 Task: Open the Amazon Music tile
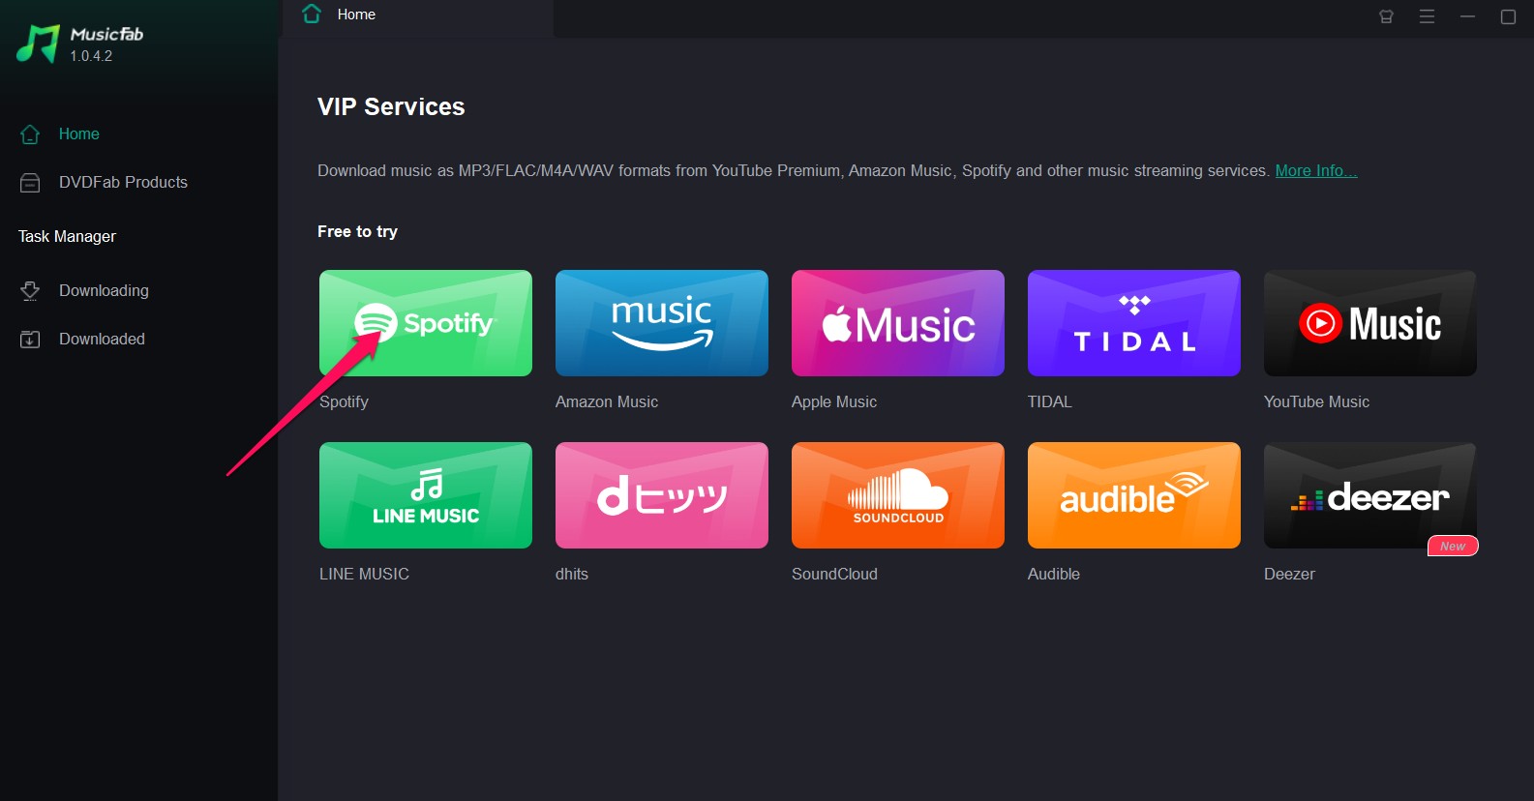click(x=662, y=323)
